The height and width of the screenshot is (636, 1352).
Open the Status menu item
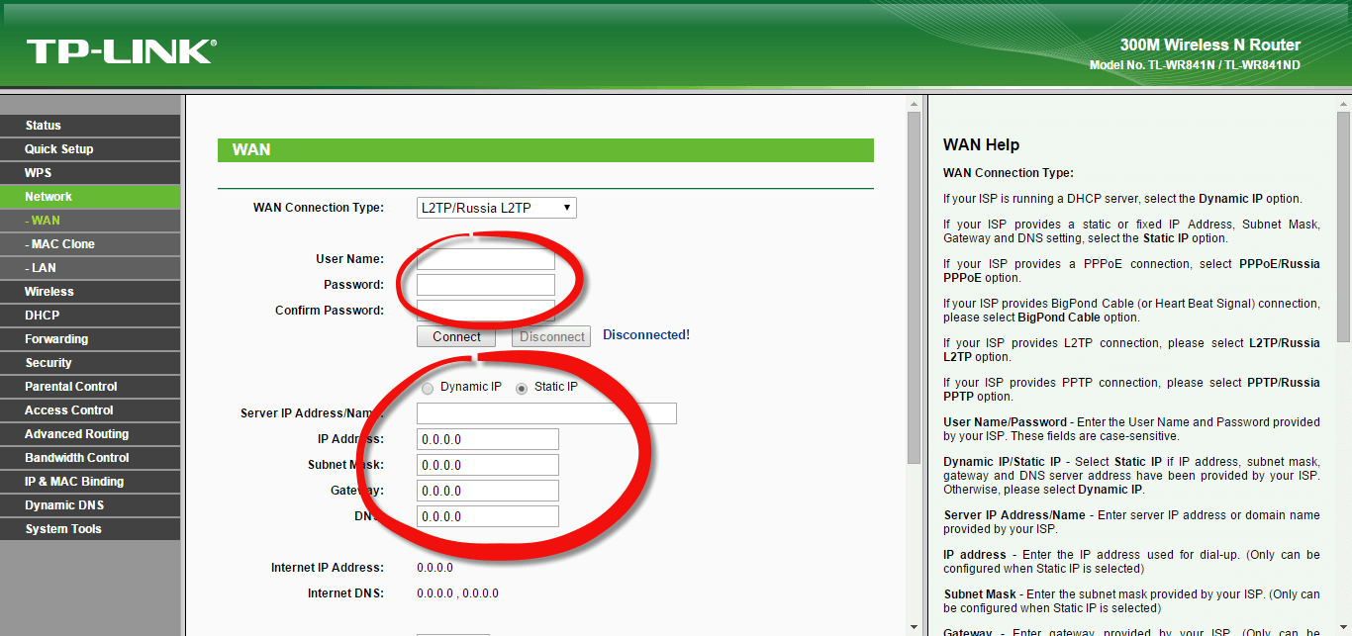90,126
